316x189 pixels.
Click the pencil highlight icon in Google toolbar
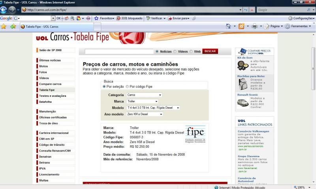click(194, 18)
